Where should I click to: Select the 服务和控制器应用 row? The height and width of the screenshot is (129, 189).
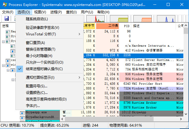click(133, 70)
